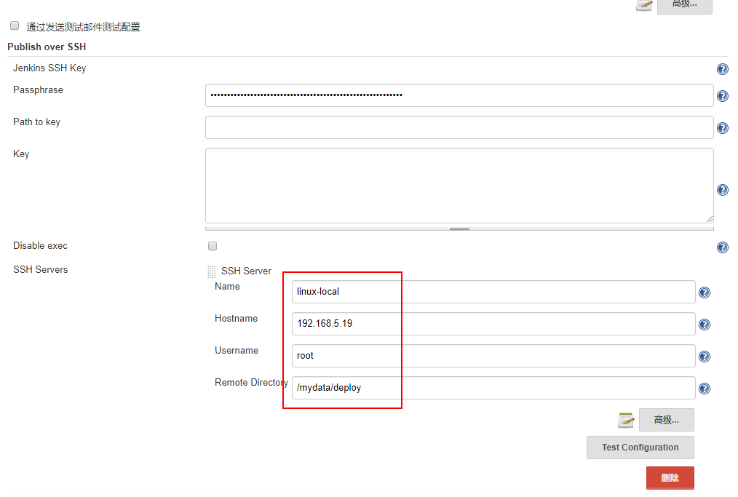
Task: Click the Publish over SSH heading
Action: click(x=47, y=47)
